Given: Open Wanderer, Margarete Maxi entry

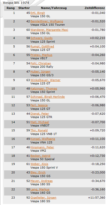Looking at the screenshot, I should [49, 30].
